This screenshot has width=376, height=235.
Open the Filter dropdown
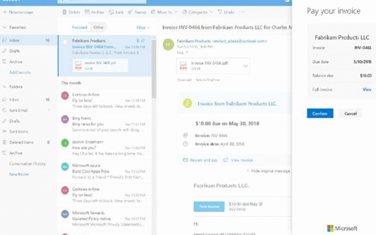click(143, 27)
